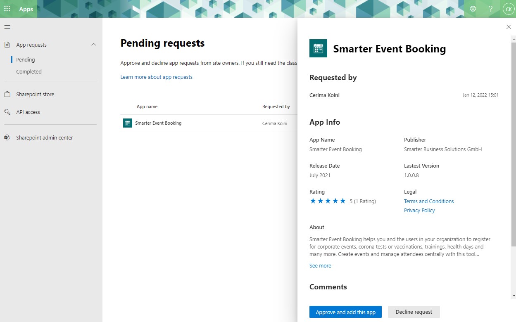Click Cerima Koini in the requests table
The height and width of the screenshot is (322, 516).
pos(275,123)
